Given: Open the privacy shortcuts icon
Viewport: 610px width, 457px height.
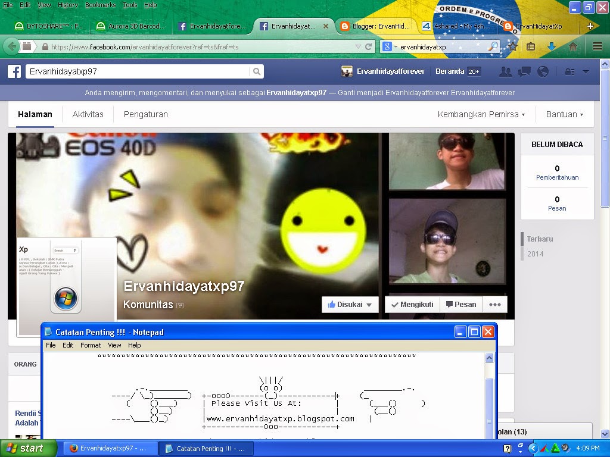Looking at the screenshot, I should (569, 72).
